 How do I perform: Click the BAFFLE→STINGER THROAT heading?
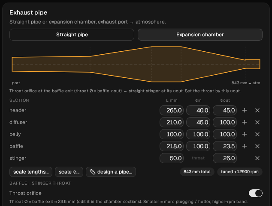click(x=40, y=183)
